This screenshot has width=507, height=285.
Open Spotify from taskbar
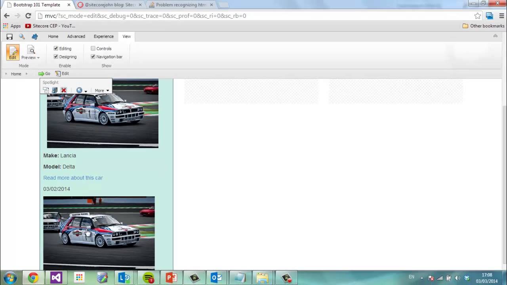pos(149,278)
